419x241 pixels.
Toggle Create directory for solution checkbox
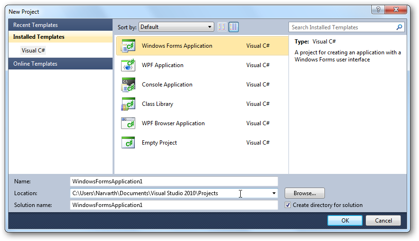click(x=288, y=205)
